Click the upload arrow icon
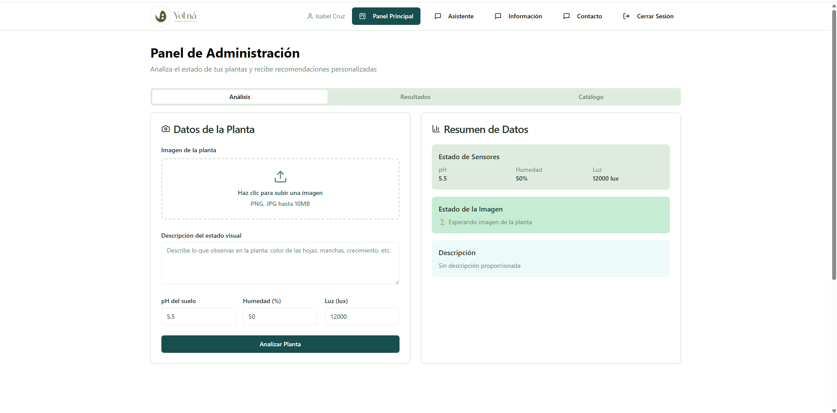Image resolution: width=837 pixels, height=413 pixels. [x=280, y=177]
